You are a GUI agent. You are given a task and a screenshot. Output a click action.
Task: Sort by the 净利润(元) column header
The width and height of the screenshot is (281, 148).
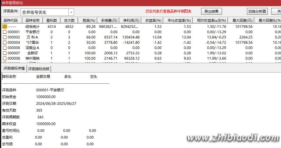coord(130,21)
